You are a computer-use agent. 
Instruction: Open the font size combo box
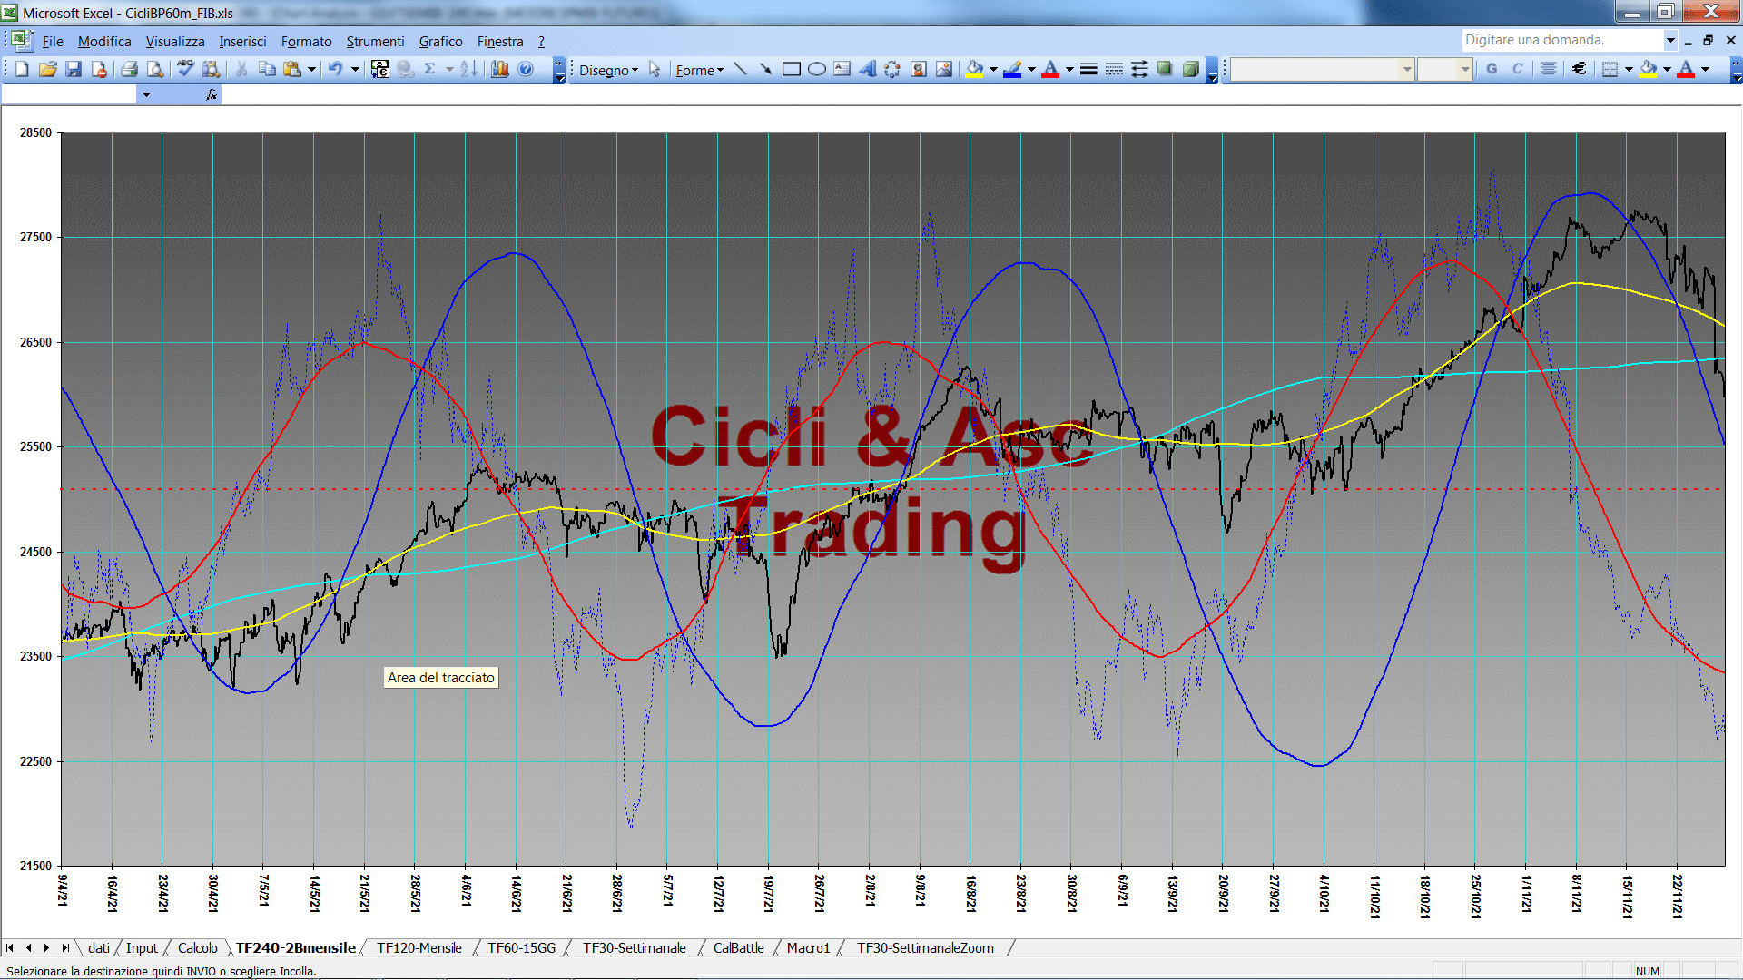pyautogui.click(x=1444, y=69)
